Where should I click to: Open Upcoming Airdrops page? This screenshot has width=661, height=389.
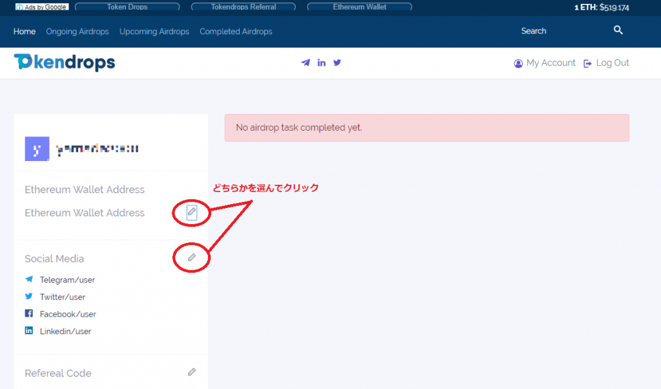(154, 32)
